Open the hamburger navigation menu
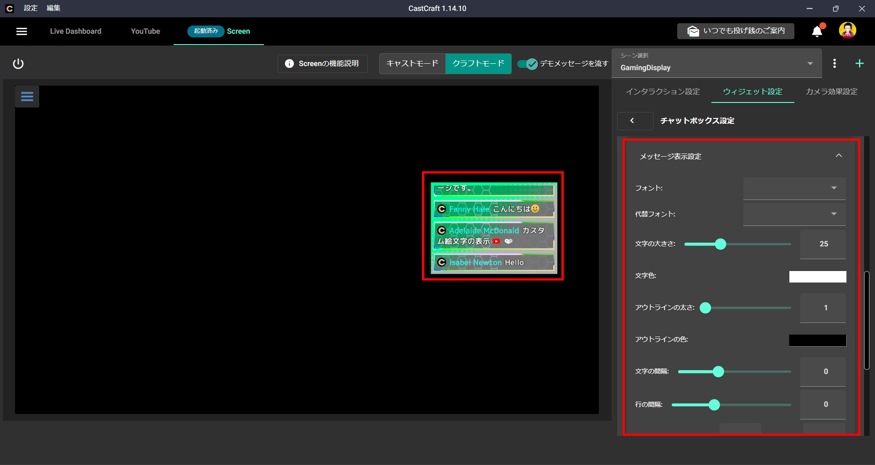The width and height of the screenshot is (875, 465). point(21,31)
